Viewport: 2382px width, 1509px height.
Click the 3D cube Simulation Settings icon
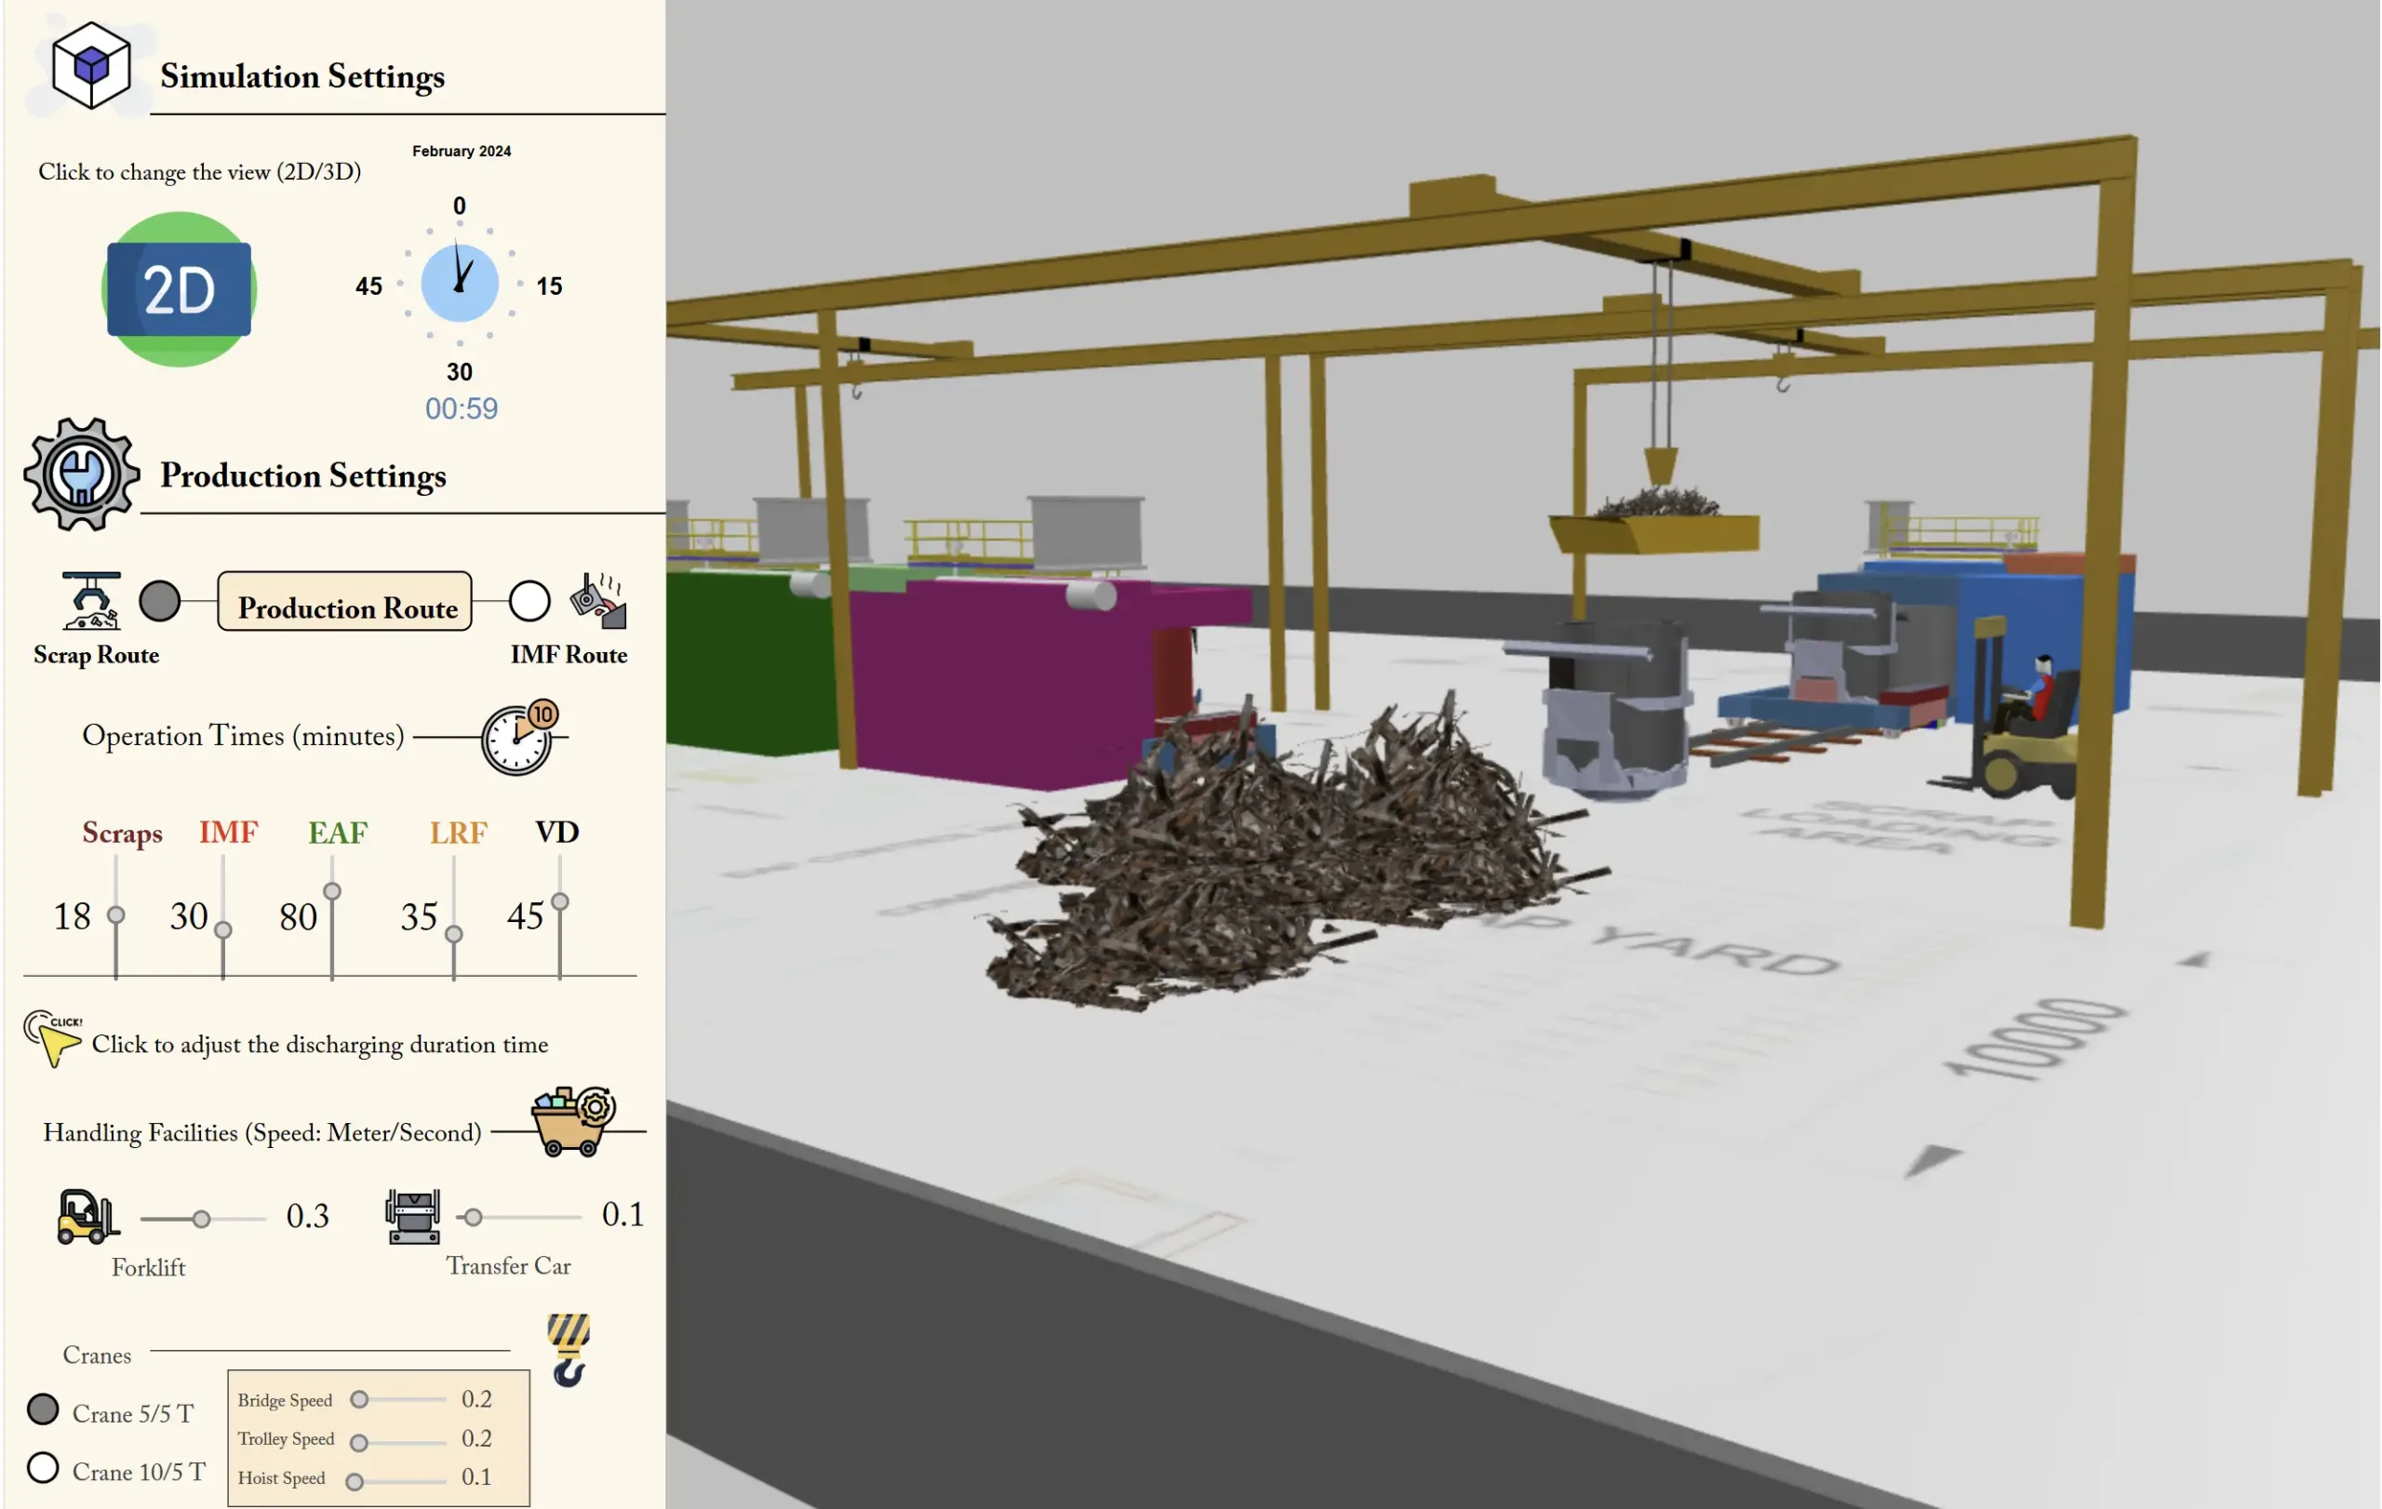(91, 65)
